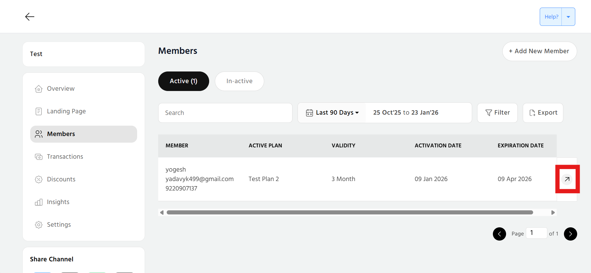Navigate to Discounts in sidebar
The image size is (591, 273).
61,179
